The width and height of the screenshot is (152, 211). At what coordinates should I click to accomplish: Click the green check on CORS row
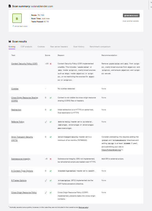tap(50, 98)
